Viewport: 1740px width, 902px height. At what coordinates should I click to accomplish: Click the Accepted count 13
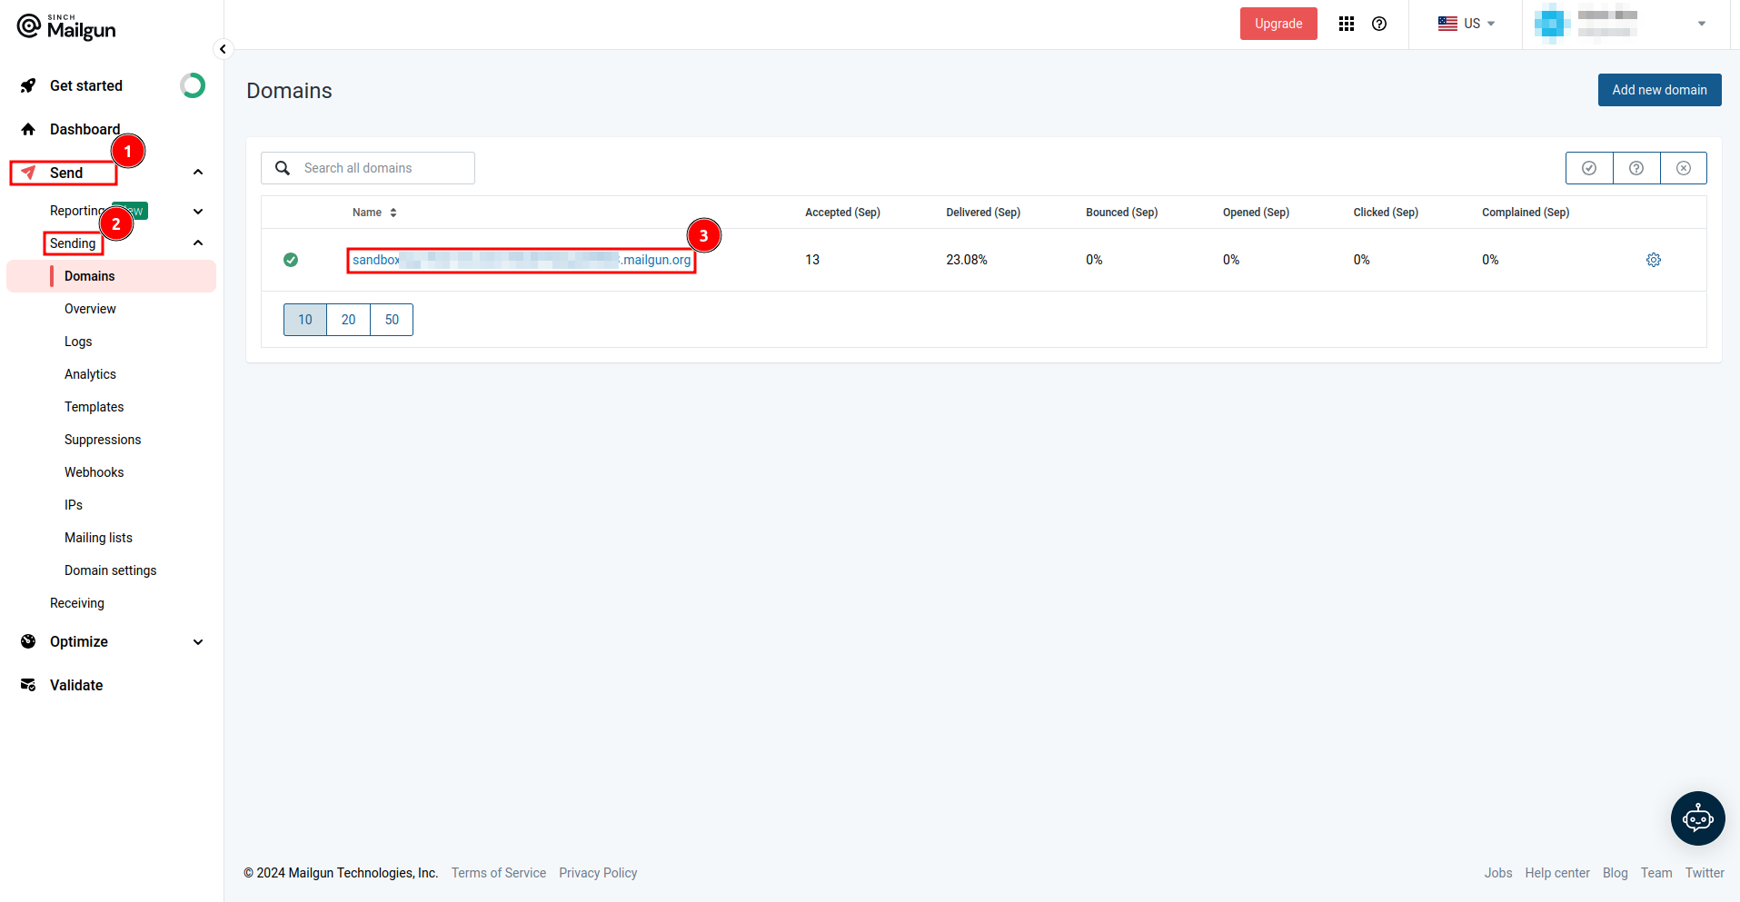(812, 260)
